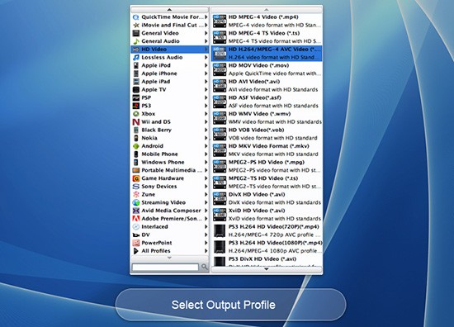Click the HD MOV Video format icon

pyautogui.click(x=220, y=69)
